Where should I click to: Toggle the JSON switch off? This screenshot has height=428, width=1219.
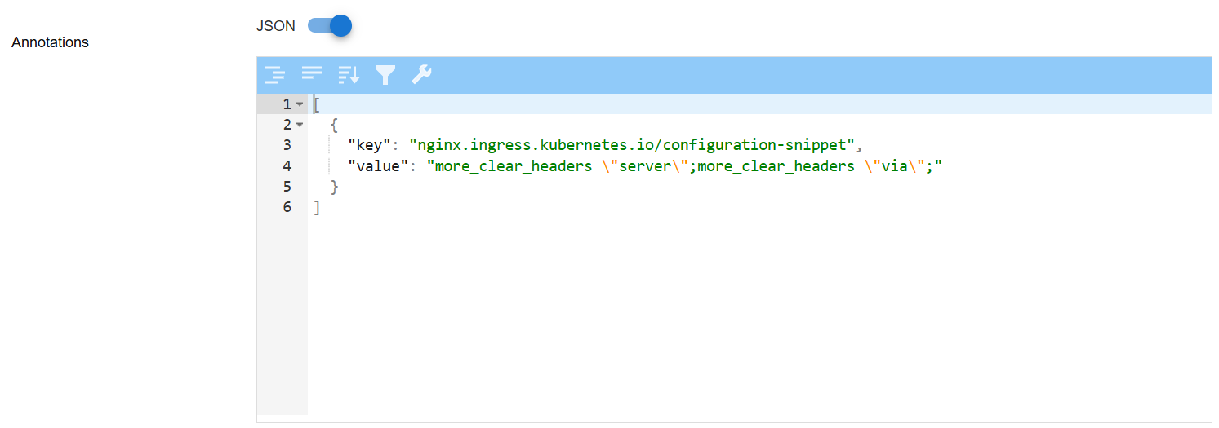(329, 26)
